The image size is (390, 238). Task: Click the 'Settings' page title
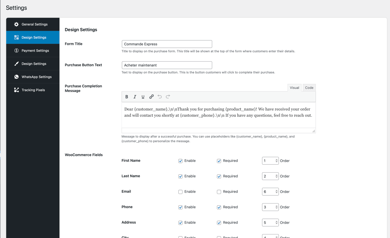pos(16,8)
